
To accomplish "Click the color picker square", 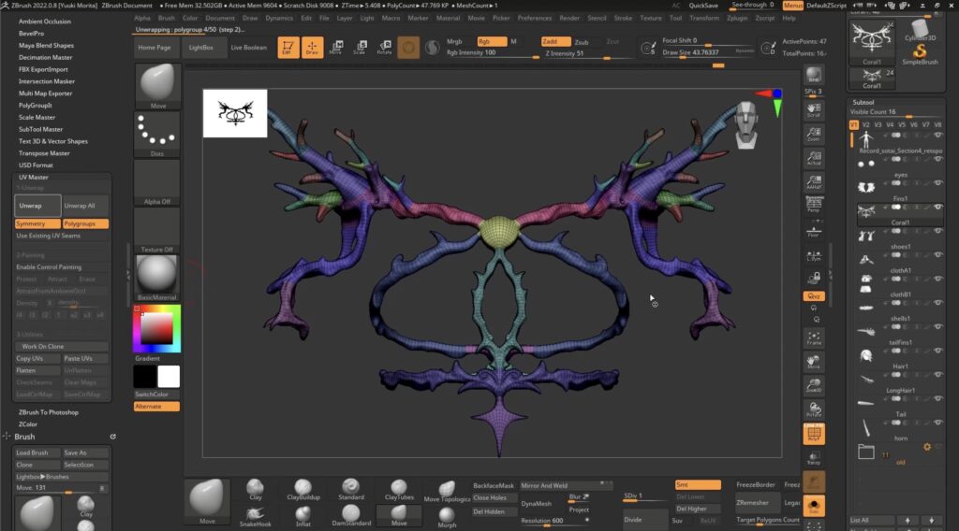I will tap(156, 328).
